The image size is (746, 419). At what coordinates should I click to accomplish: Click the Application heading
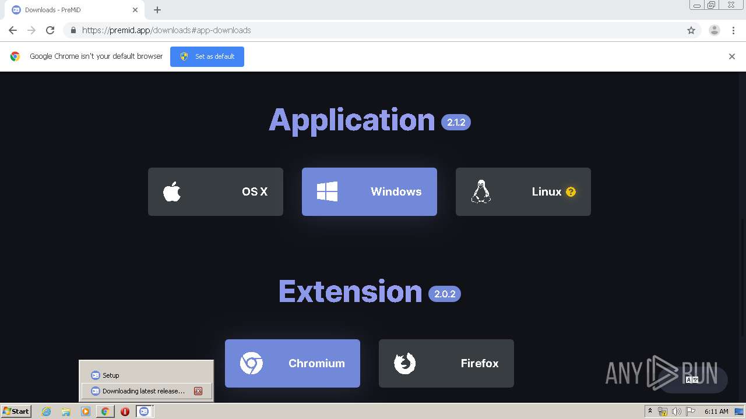coord(352,120)
